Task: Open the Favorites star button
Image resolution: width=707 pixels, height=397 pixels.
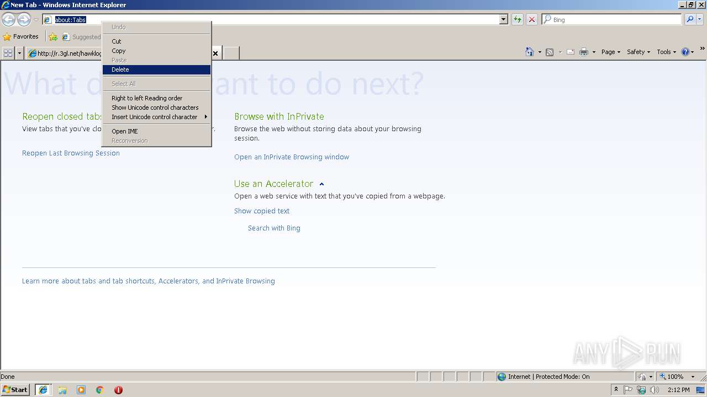Action: pyautogui.click(x=21, y=36)
